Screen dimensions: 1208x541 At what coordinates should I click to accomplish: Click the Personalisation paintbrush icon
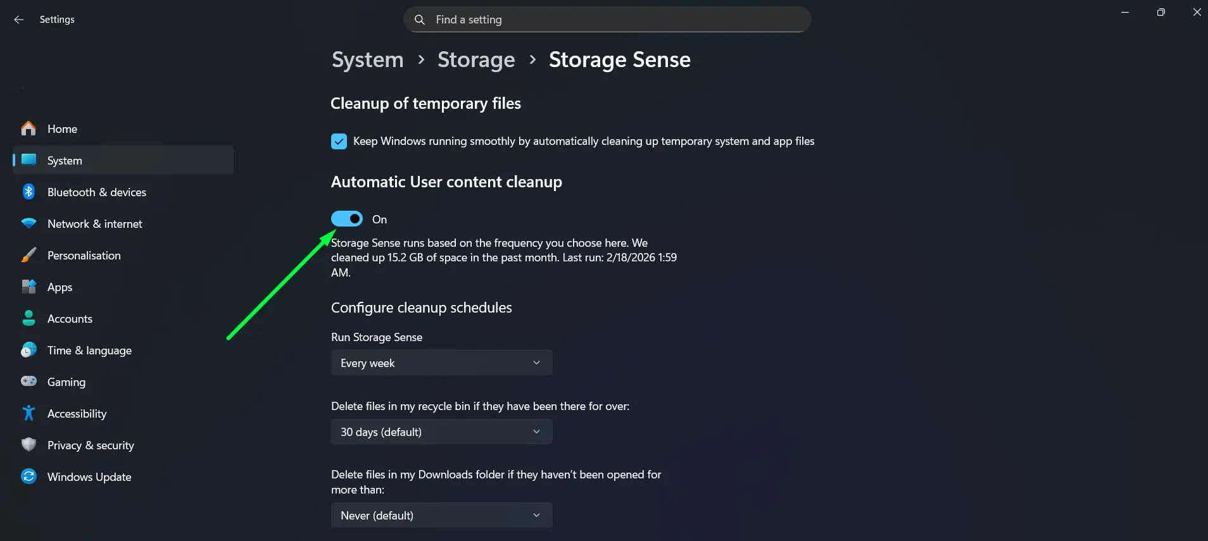(28, 255)
